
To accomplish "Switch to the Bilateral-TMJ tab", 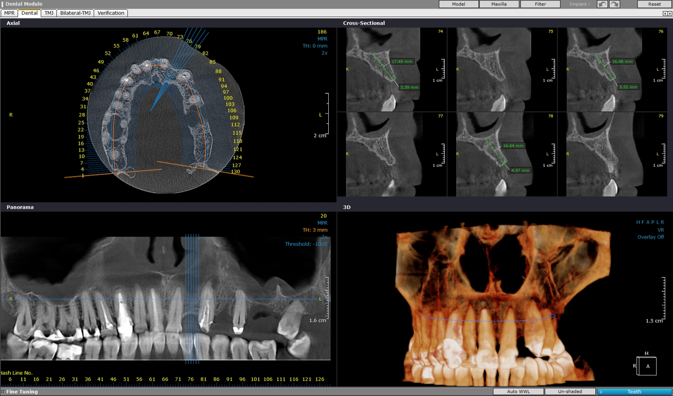I will [x=76, y=13].
